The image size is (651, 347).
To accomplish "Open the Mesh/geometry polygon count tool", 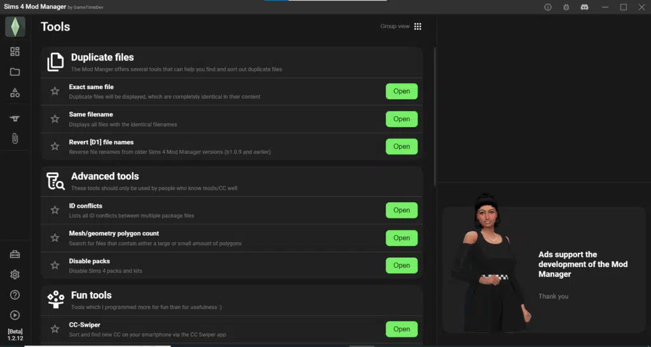I will pos(401,238).
